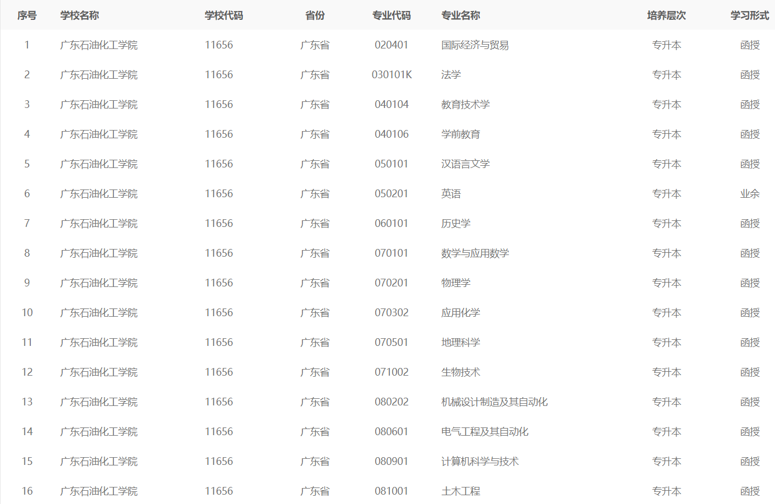Click 函授 in the 法学 row

750,75
